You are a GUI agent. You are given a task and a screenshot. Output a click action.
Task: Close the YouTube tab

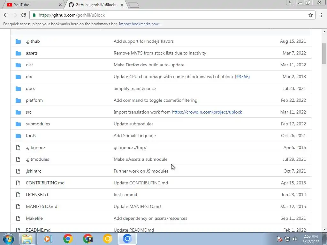(60, 5)
